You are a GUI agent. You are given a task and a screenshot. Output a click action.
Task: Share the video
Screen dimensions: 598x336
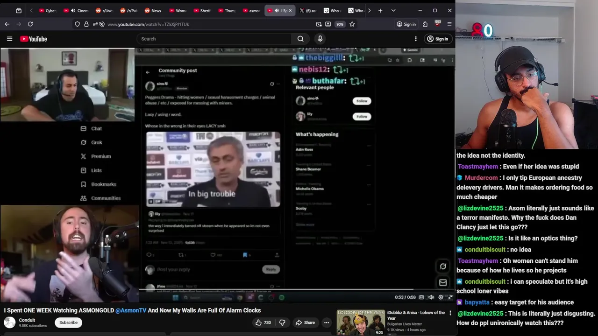(x=305, y=322)
